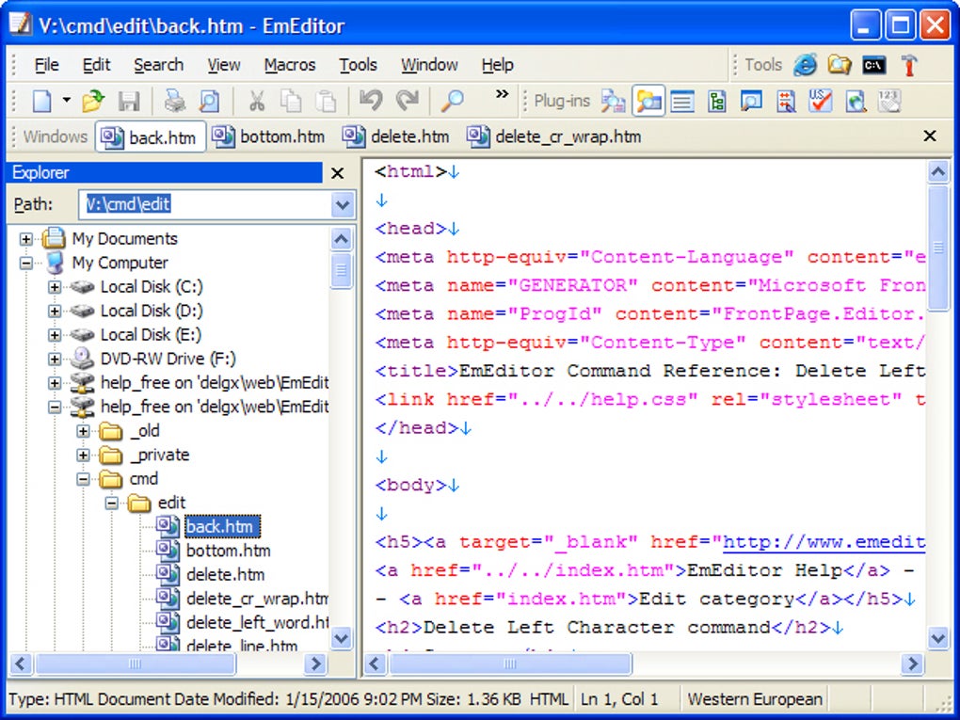Image resolution: width=960 pixels, height=720 pixels.
Task: Expand DVD-RW Drive (F:) node
Action: point(55,359)
